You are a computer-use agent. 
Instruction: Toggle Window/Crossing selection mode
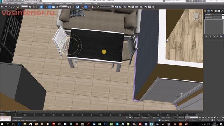click(42, 7)
